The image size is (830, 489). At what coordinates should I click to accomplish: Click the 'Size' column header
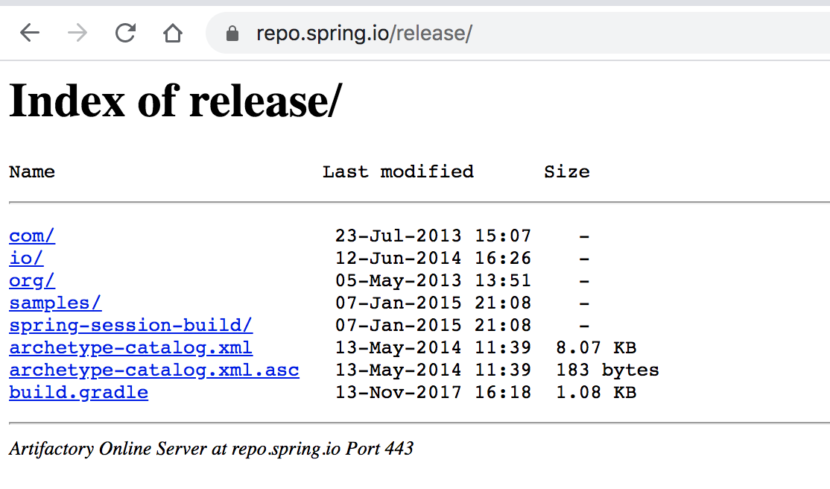(x=566, y=171)
